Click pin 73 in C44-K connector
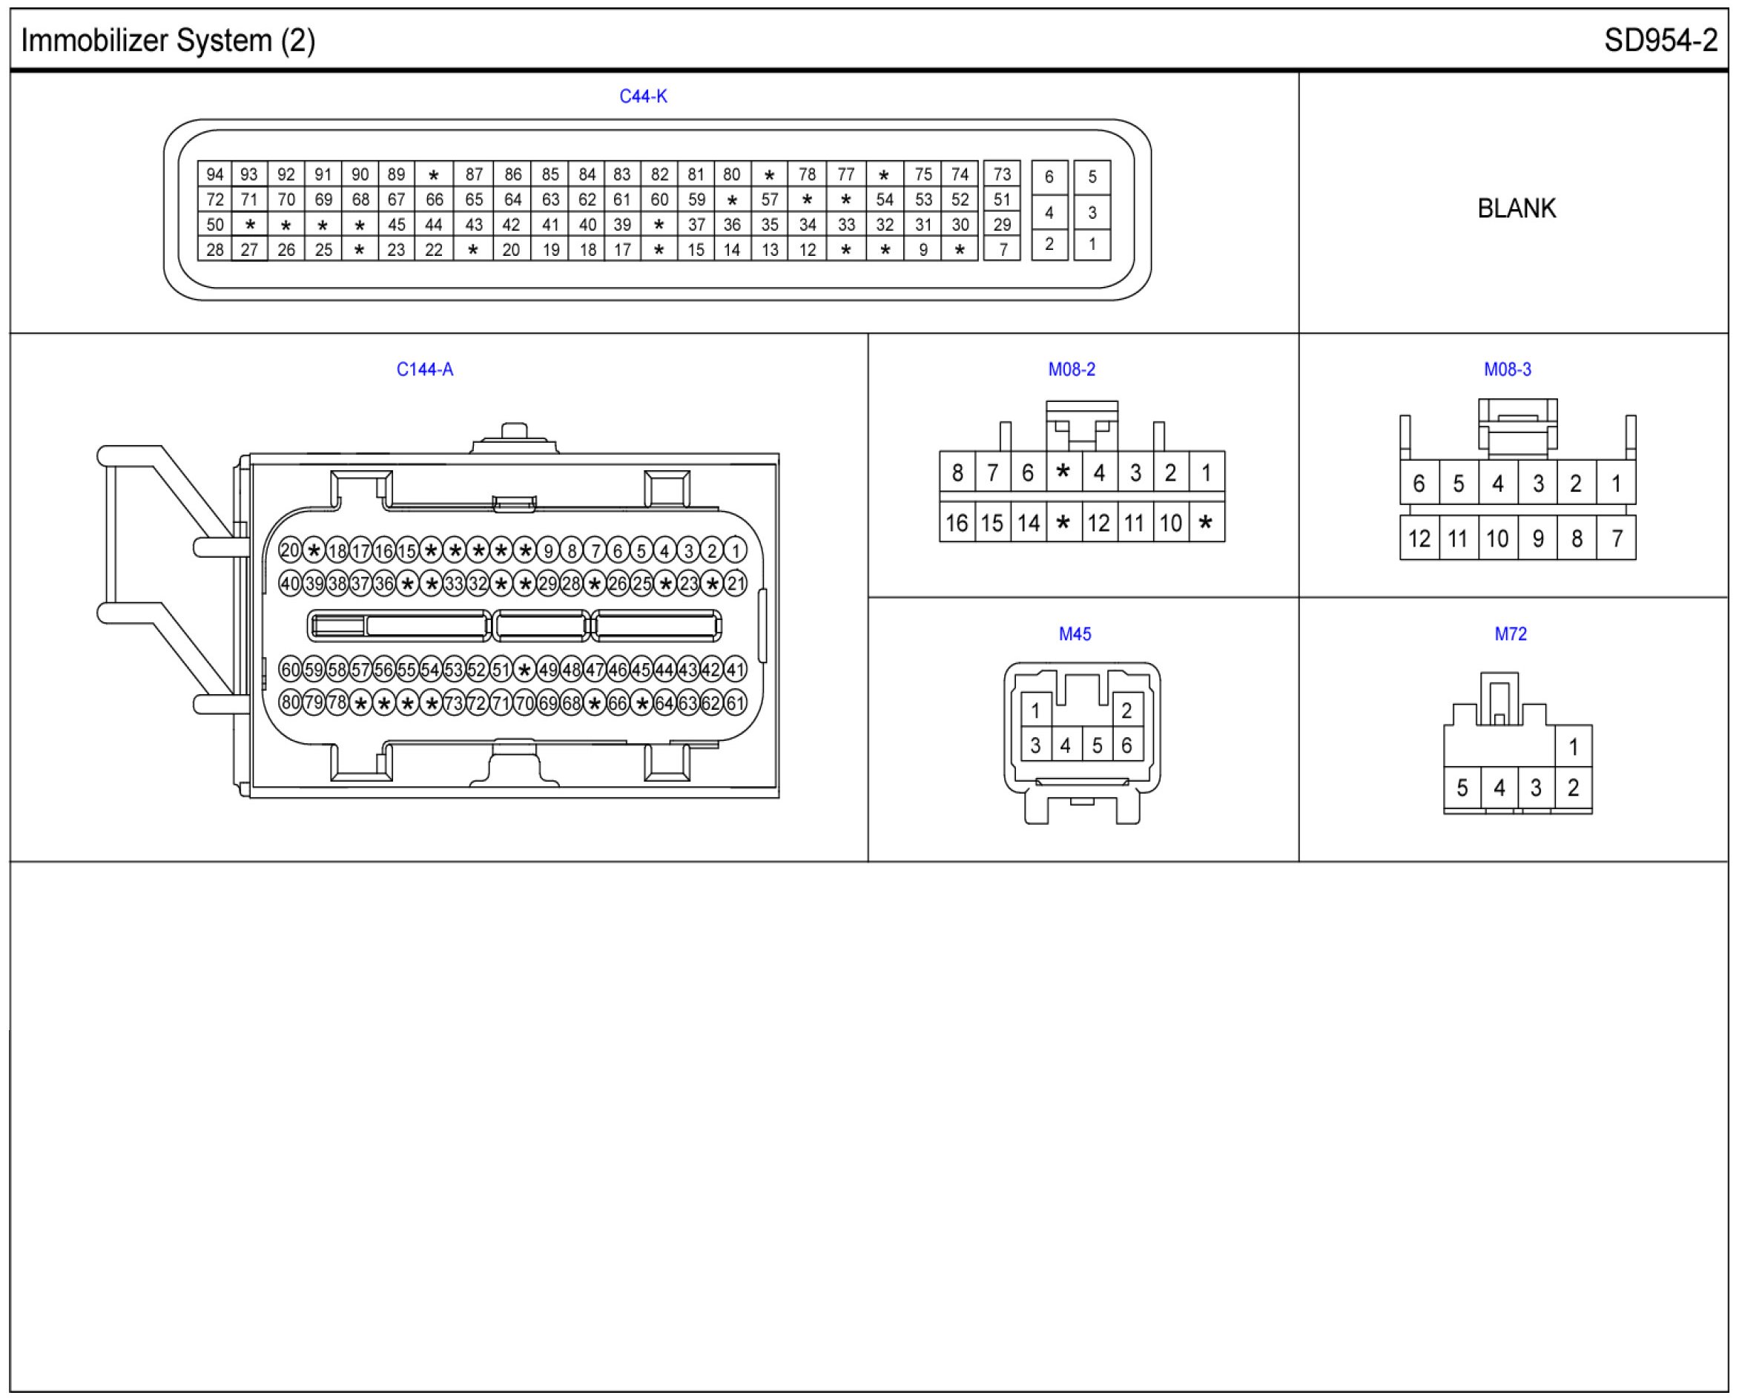 [x=1002, y=174]
